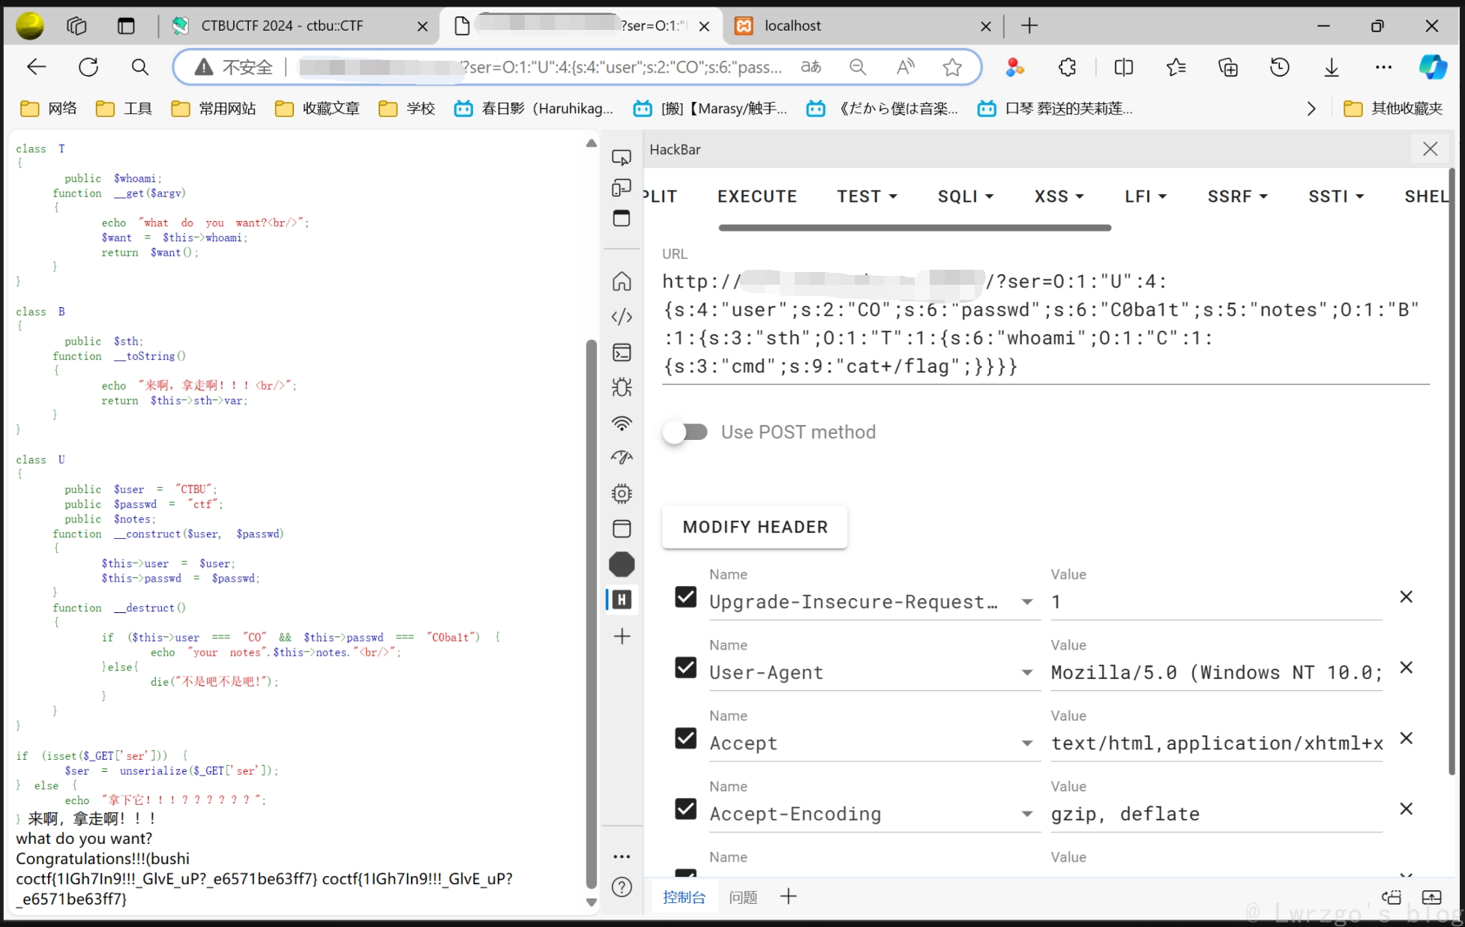Open the Network panel wifi icon
This screenshot has height=927, width=1465.
pyautogui.click(x=622, y=423)
